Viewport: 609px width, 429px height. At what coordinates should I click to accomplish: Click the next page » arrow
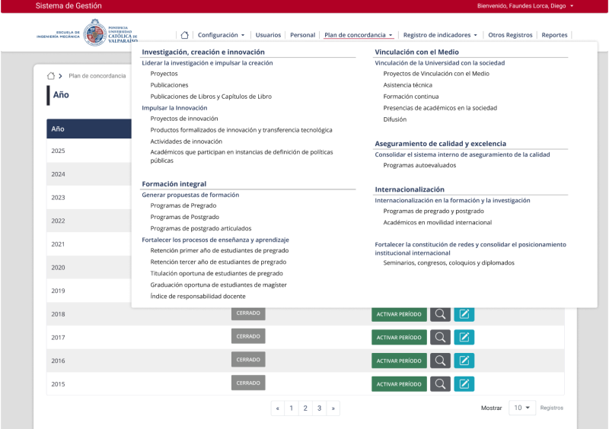point(333,408)
